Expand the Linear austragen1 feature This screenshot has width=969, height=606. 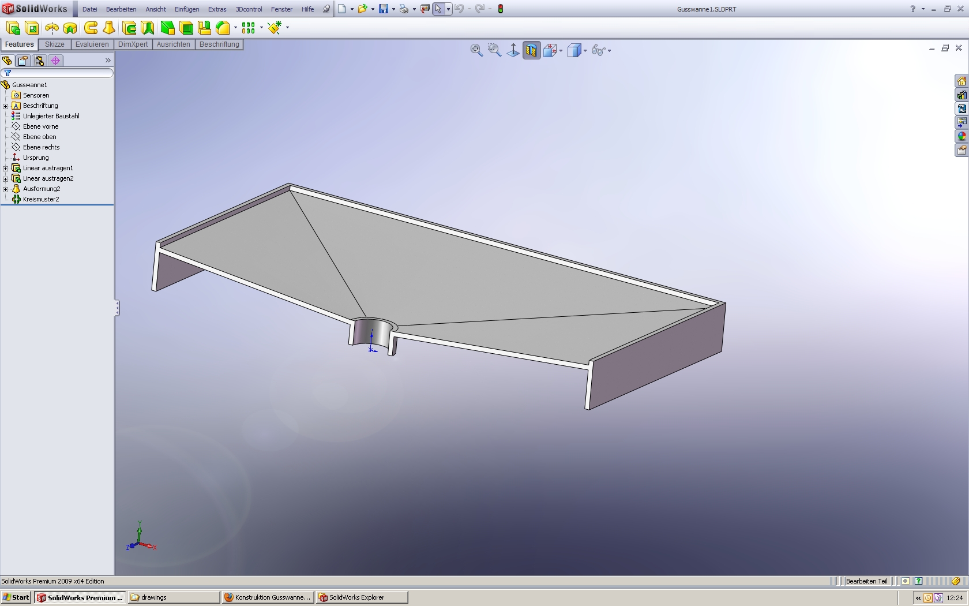(6, 169)
